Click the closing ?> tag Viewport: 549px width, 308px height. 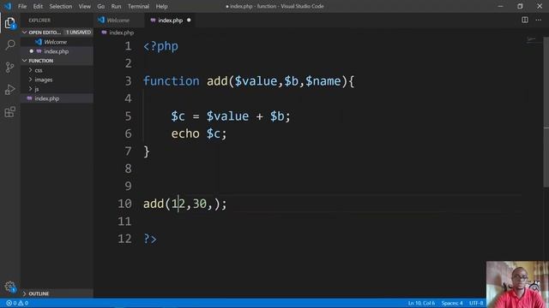point(150,239)
